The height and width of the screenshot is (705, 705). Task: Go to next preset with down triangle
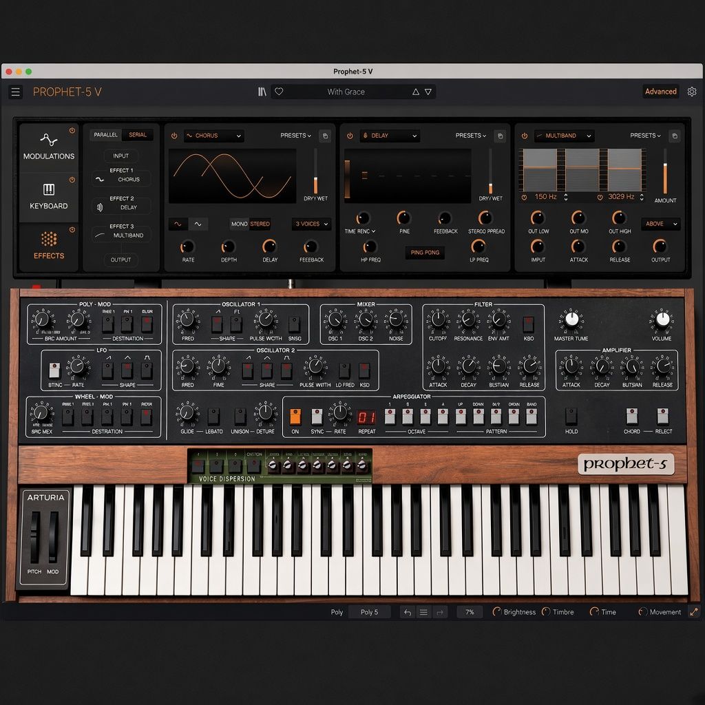[428, 92]
